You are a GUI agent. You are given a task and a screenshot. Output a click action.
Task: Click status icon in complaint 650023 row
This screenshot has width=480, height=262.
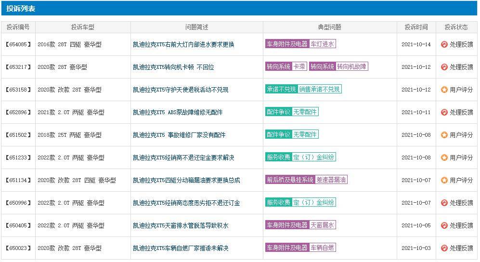point(444,248)
